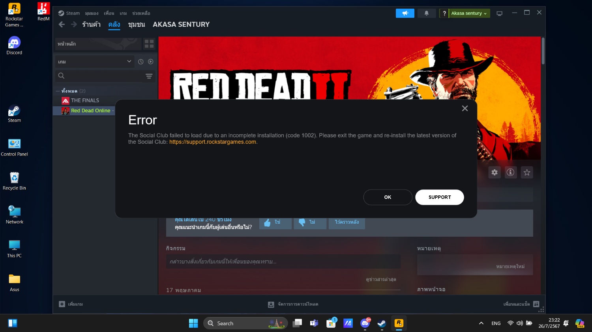Close the Error dialog with the X
Screen dimensions: 592x332
pyautogui.click(x=465, y=108)
